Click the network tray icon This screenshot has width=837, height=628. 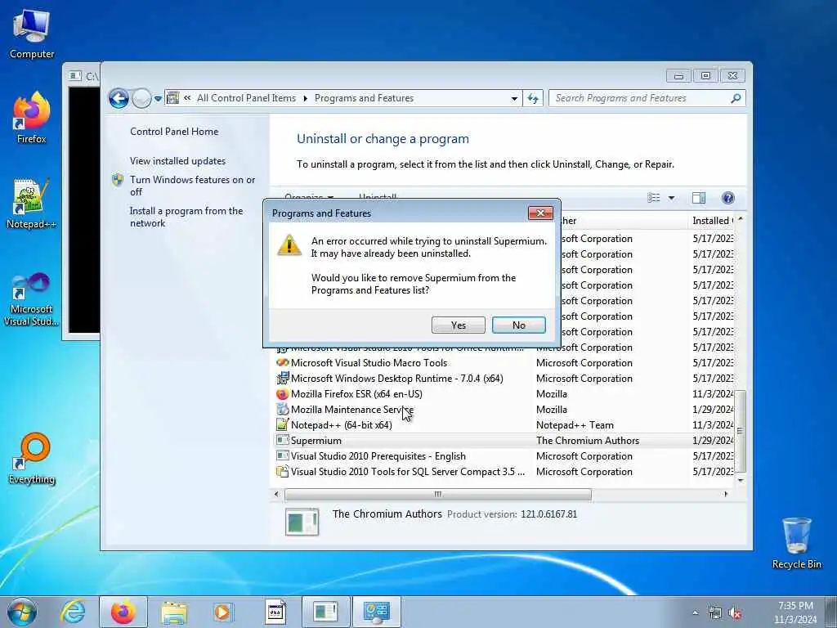(714, 613)
